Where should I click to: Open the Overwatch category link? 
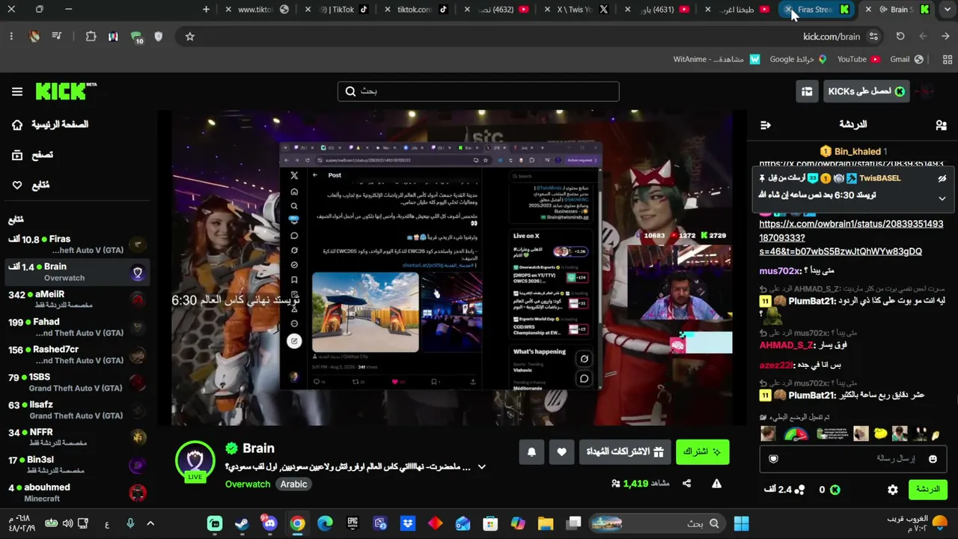coord(248,484)
